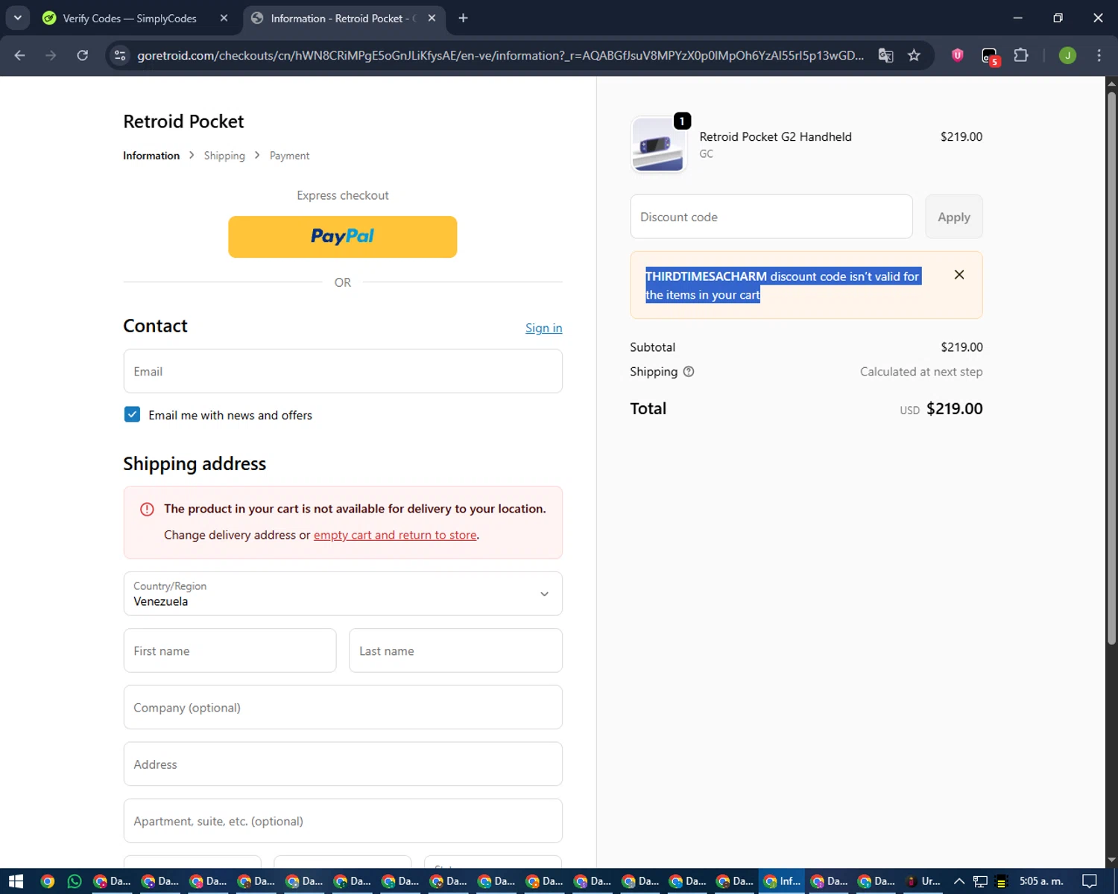Open the taskbar clock showing 5:05 a. m.

point(1041,881)
